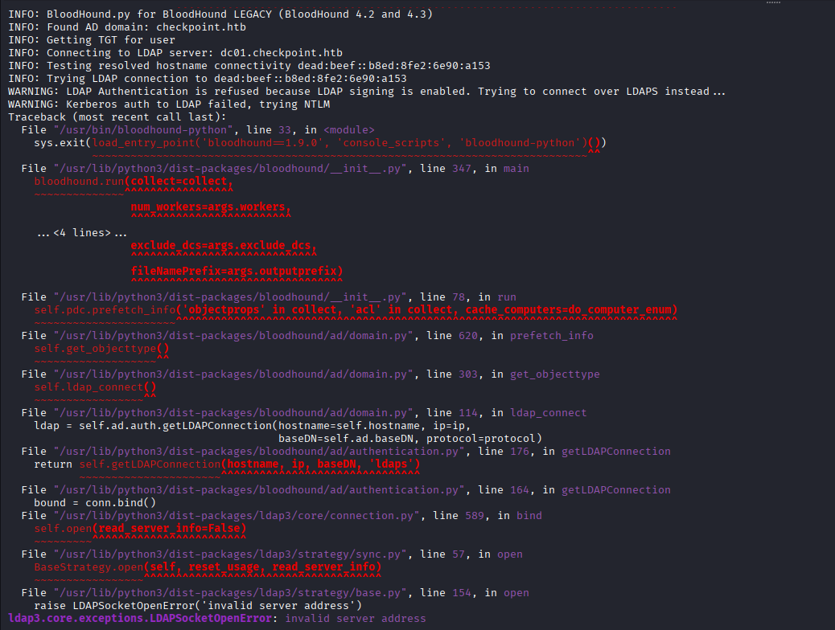
Task: Click the "...<4 lines>..." collapsed marker
Action: click(82, 232)
